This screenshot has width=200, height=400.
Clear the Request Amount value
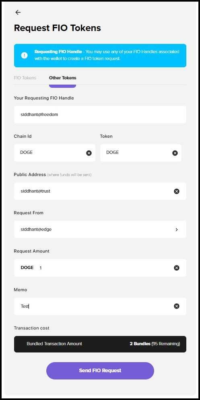(177, 268)
